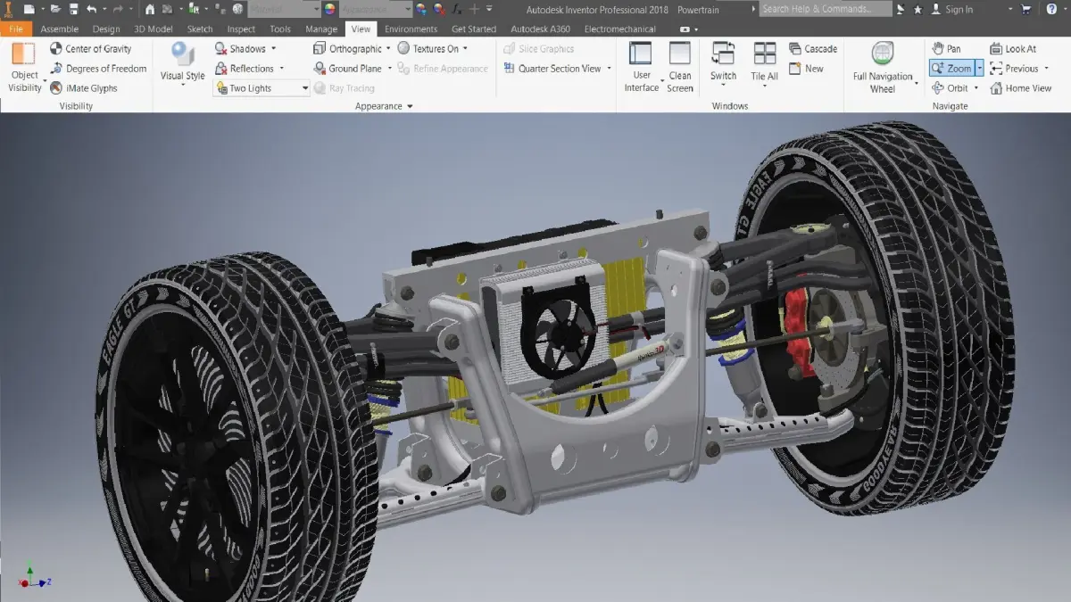Choose the Look At command
1071x602 pixels.
(x=1013, y=49)
